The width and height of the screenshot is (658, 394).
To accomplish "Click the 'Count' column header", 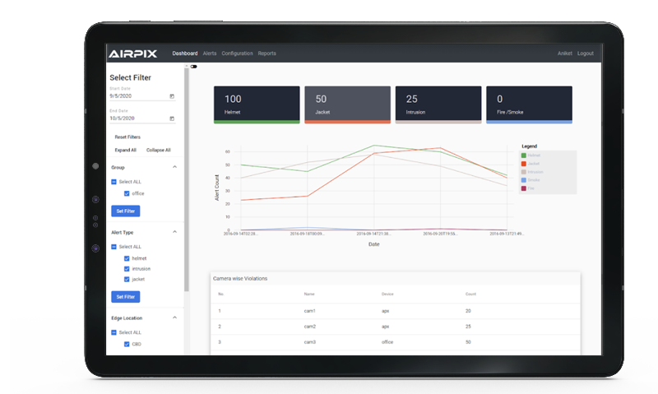I will pos(470,294).
